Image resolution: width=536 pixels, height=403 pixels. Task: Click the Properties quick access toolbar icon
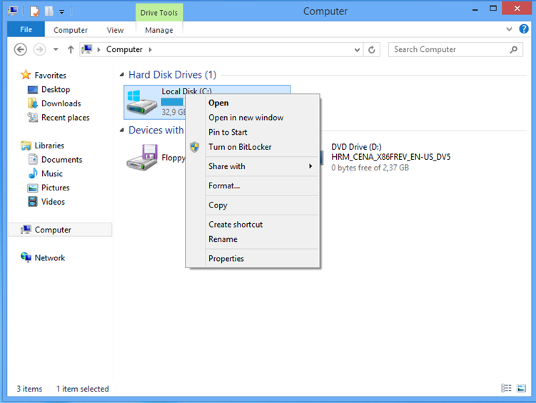click(x=34, y=11)
